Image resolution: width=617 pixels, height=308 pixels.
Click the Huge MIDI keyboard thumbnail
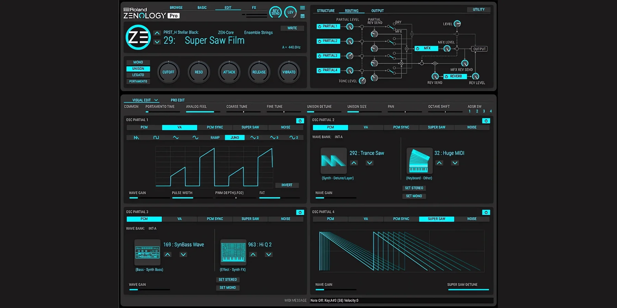(419, 161)
